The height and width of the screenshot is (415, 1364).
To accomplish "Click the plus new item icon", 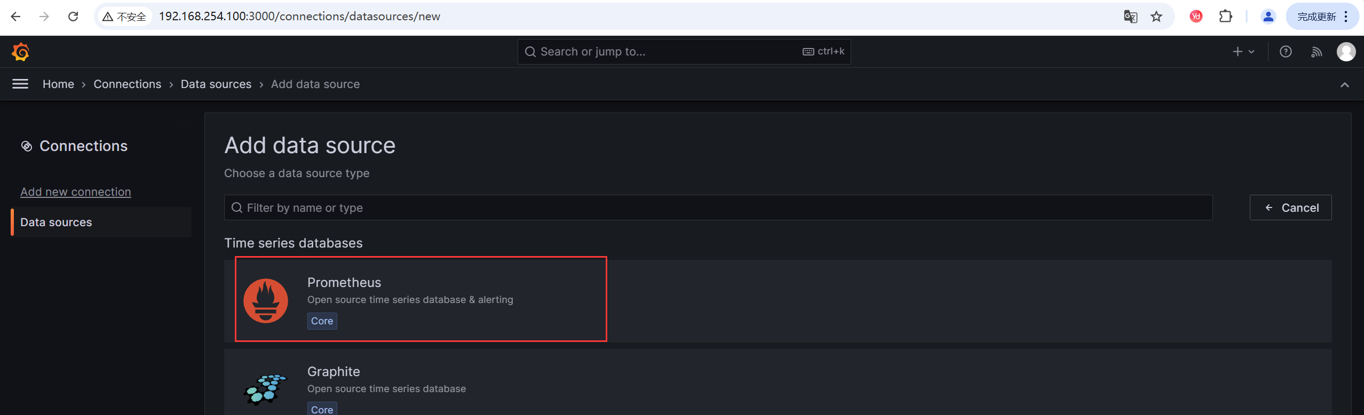I will pyautogui.click(x=1238, y=52).
